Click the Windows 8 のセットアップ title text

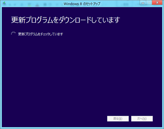82,4
